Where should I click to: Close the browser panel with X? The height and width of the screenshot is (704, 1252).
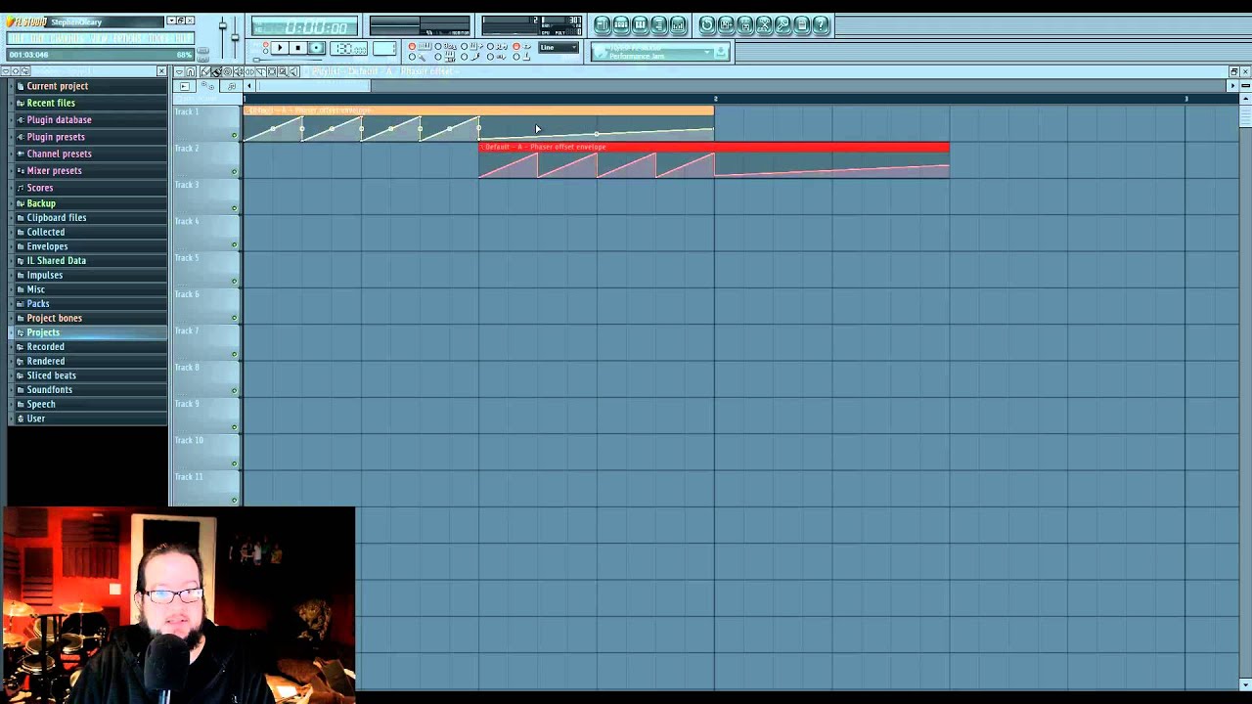pyautogui.click(x=161, y=71)
